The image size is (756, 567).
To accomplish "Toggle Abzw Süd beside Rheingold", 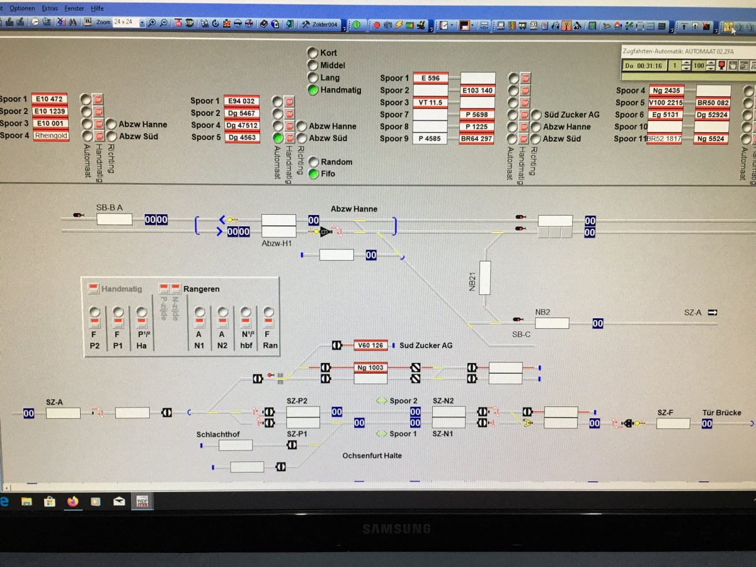I will click(112, 136).
